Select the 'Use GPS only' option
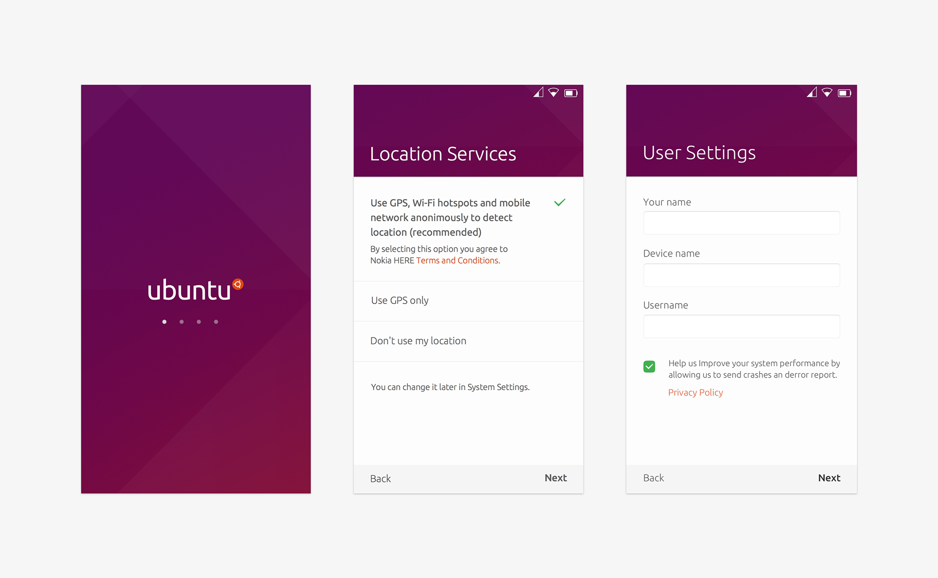Screen dimensions: 938x578 click(400, 300)
